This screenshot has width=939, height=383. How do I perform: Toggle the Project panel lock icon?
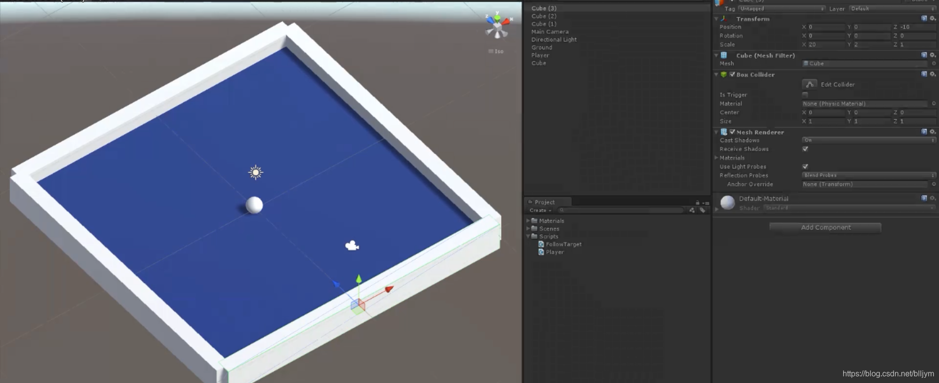[697, 203]
